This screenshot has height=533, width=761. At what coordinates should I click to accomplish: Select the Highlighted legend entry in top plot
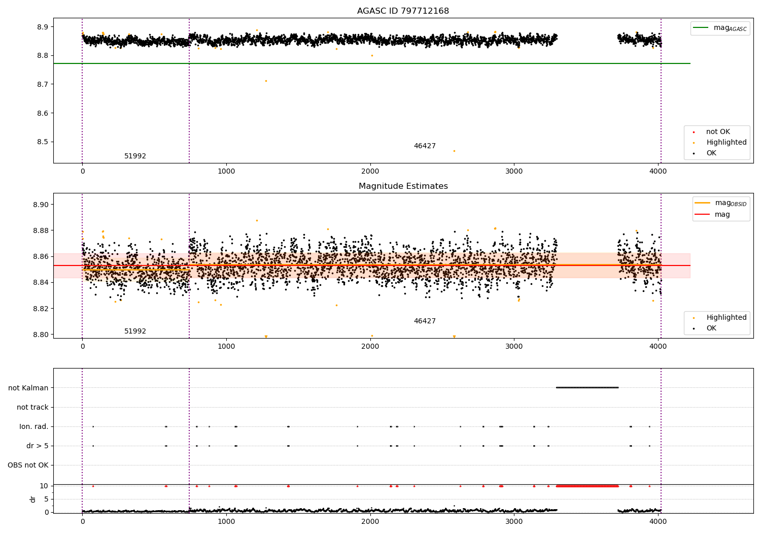[x=719, y=143]
